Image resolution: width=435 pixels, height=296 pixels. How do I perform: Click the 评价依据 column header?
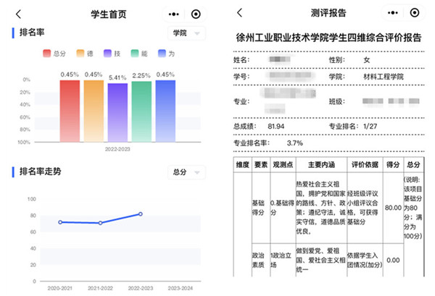pyautogui.click(x=364, y=164)
